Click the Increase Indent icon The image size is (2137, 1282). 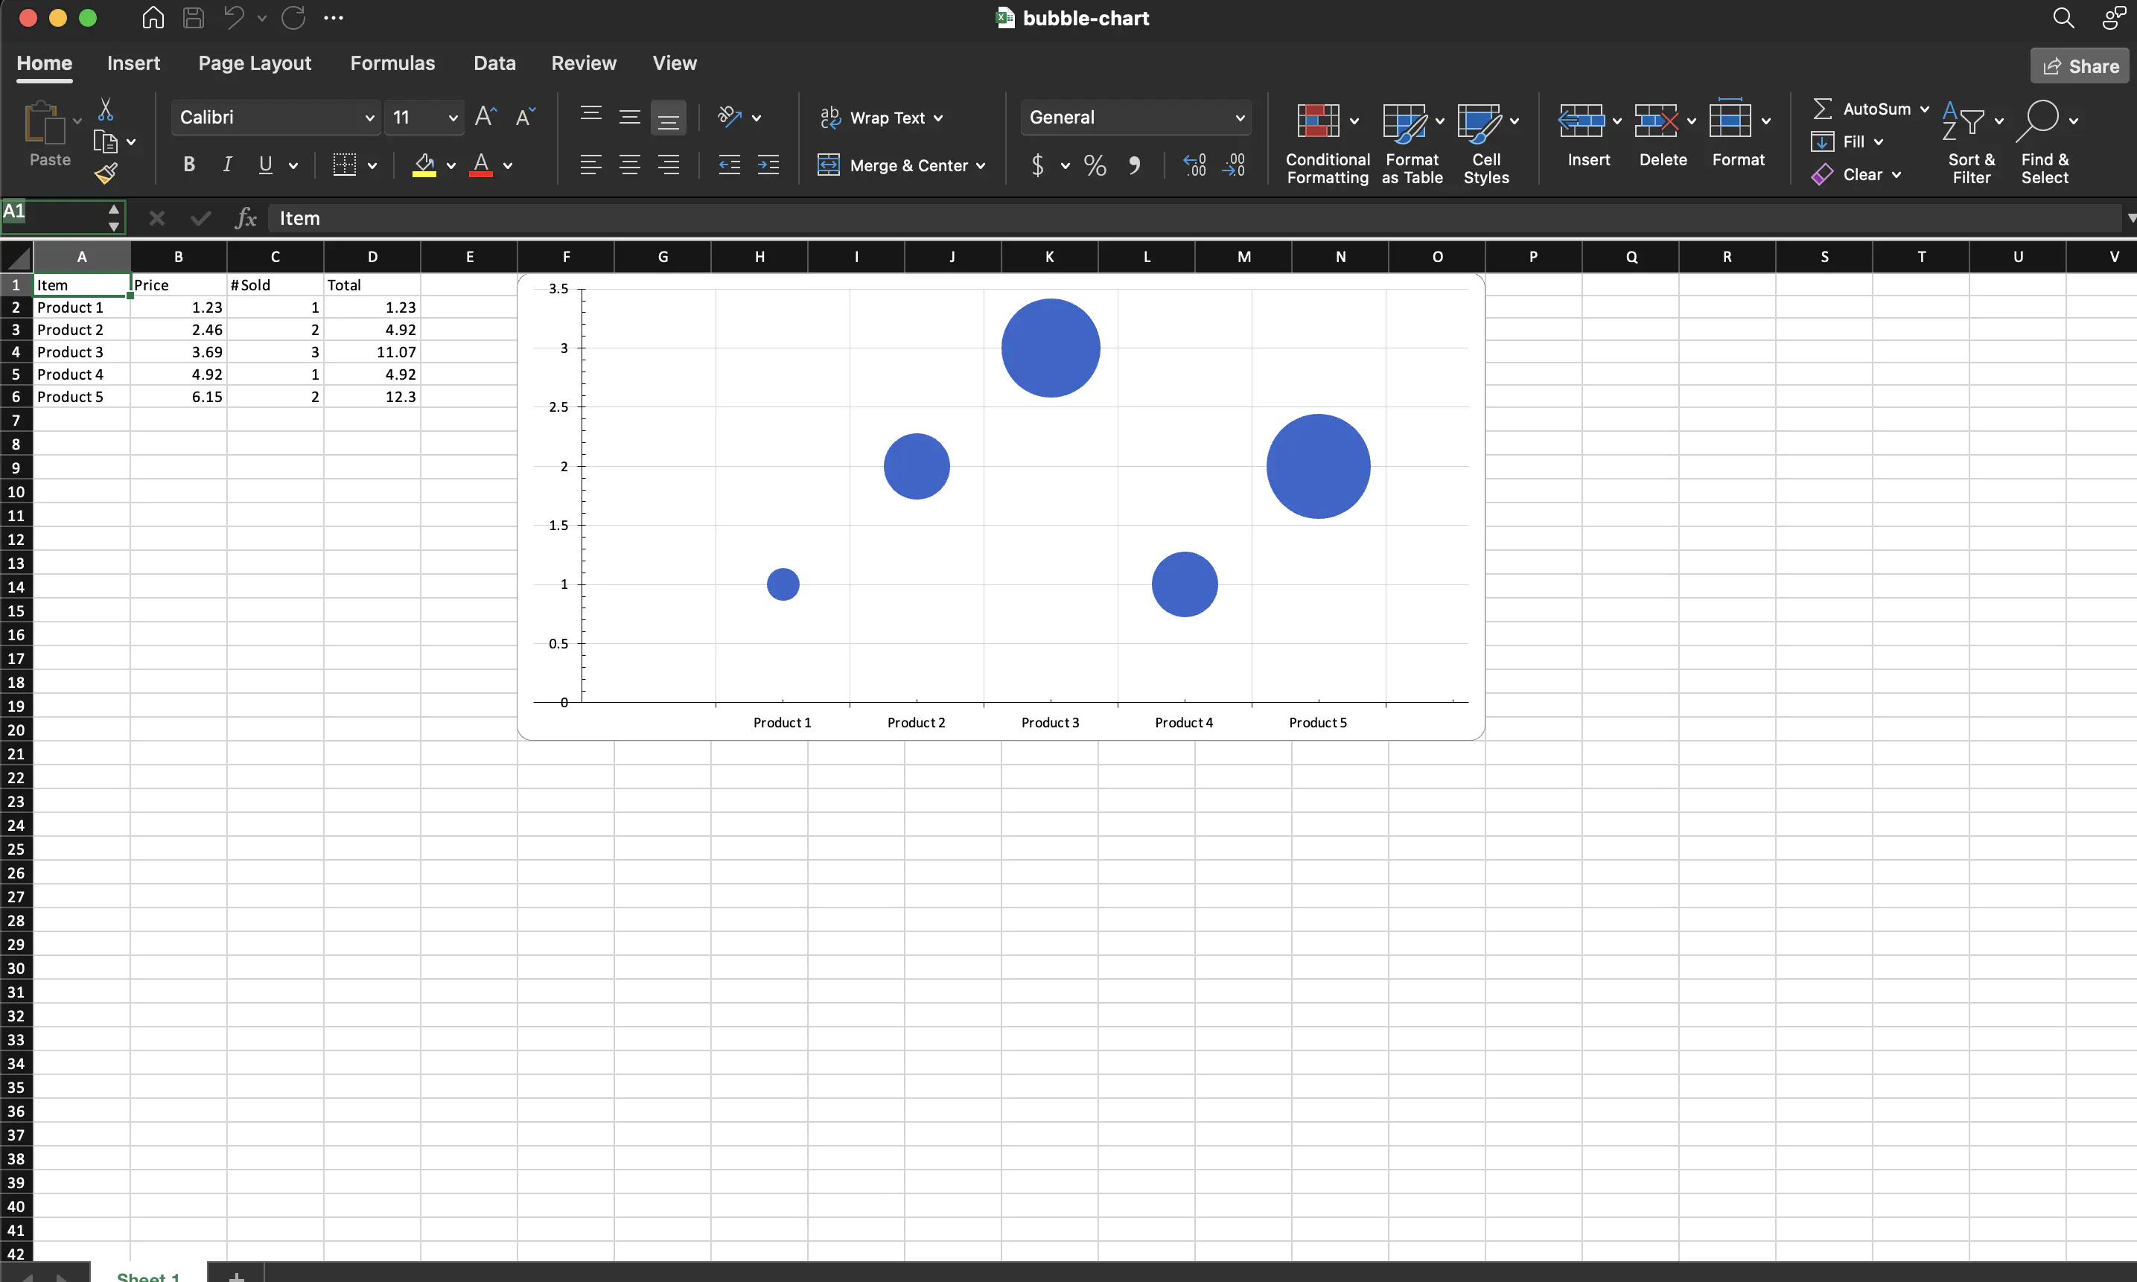768,165
